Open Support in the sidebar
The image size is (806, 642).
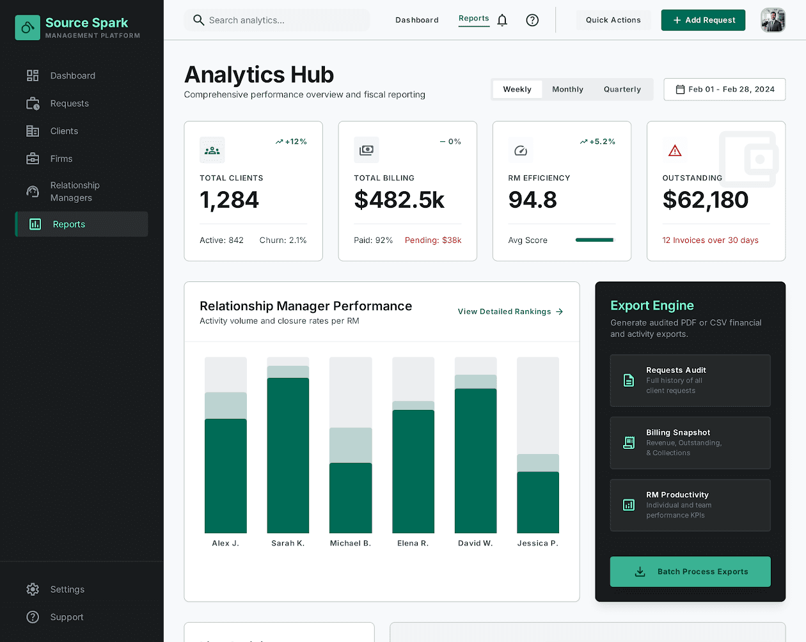pyautogui.click(x=81, y=617)
